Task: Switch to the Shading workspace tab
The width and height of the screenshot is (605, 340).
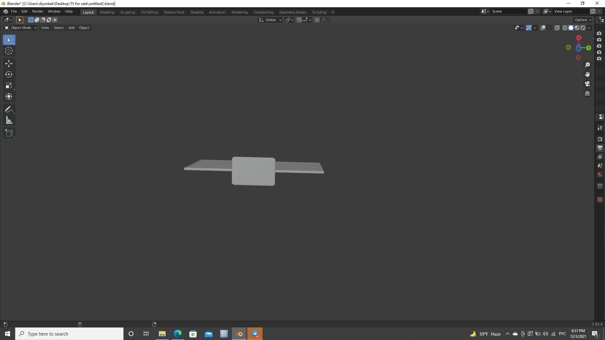Action: click(197, 12)
